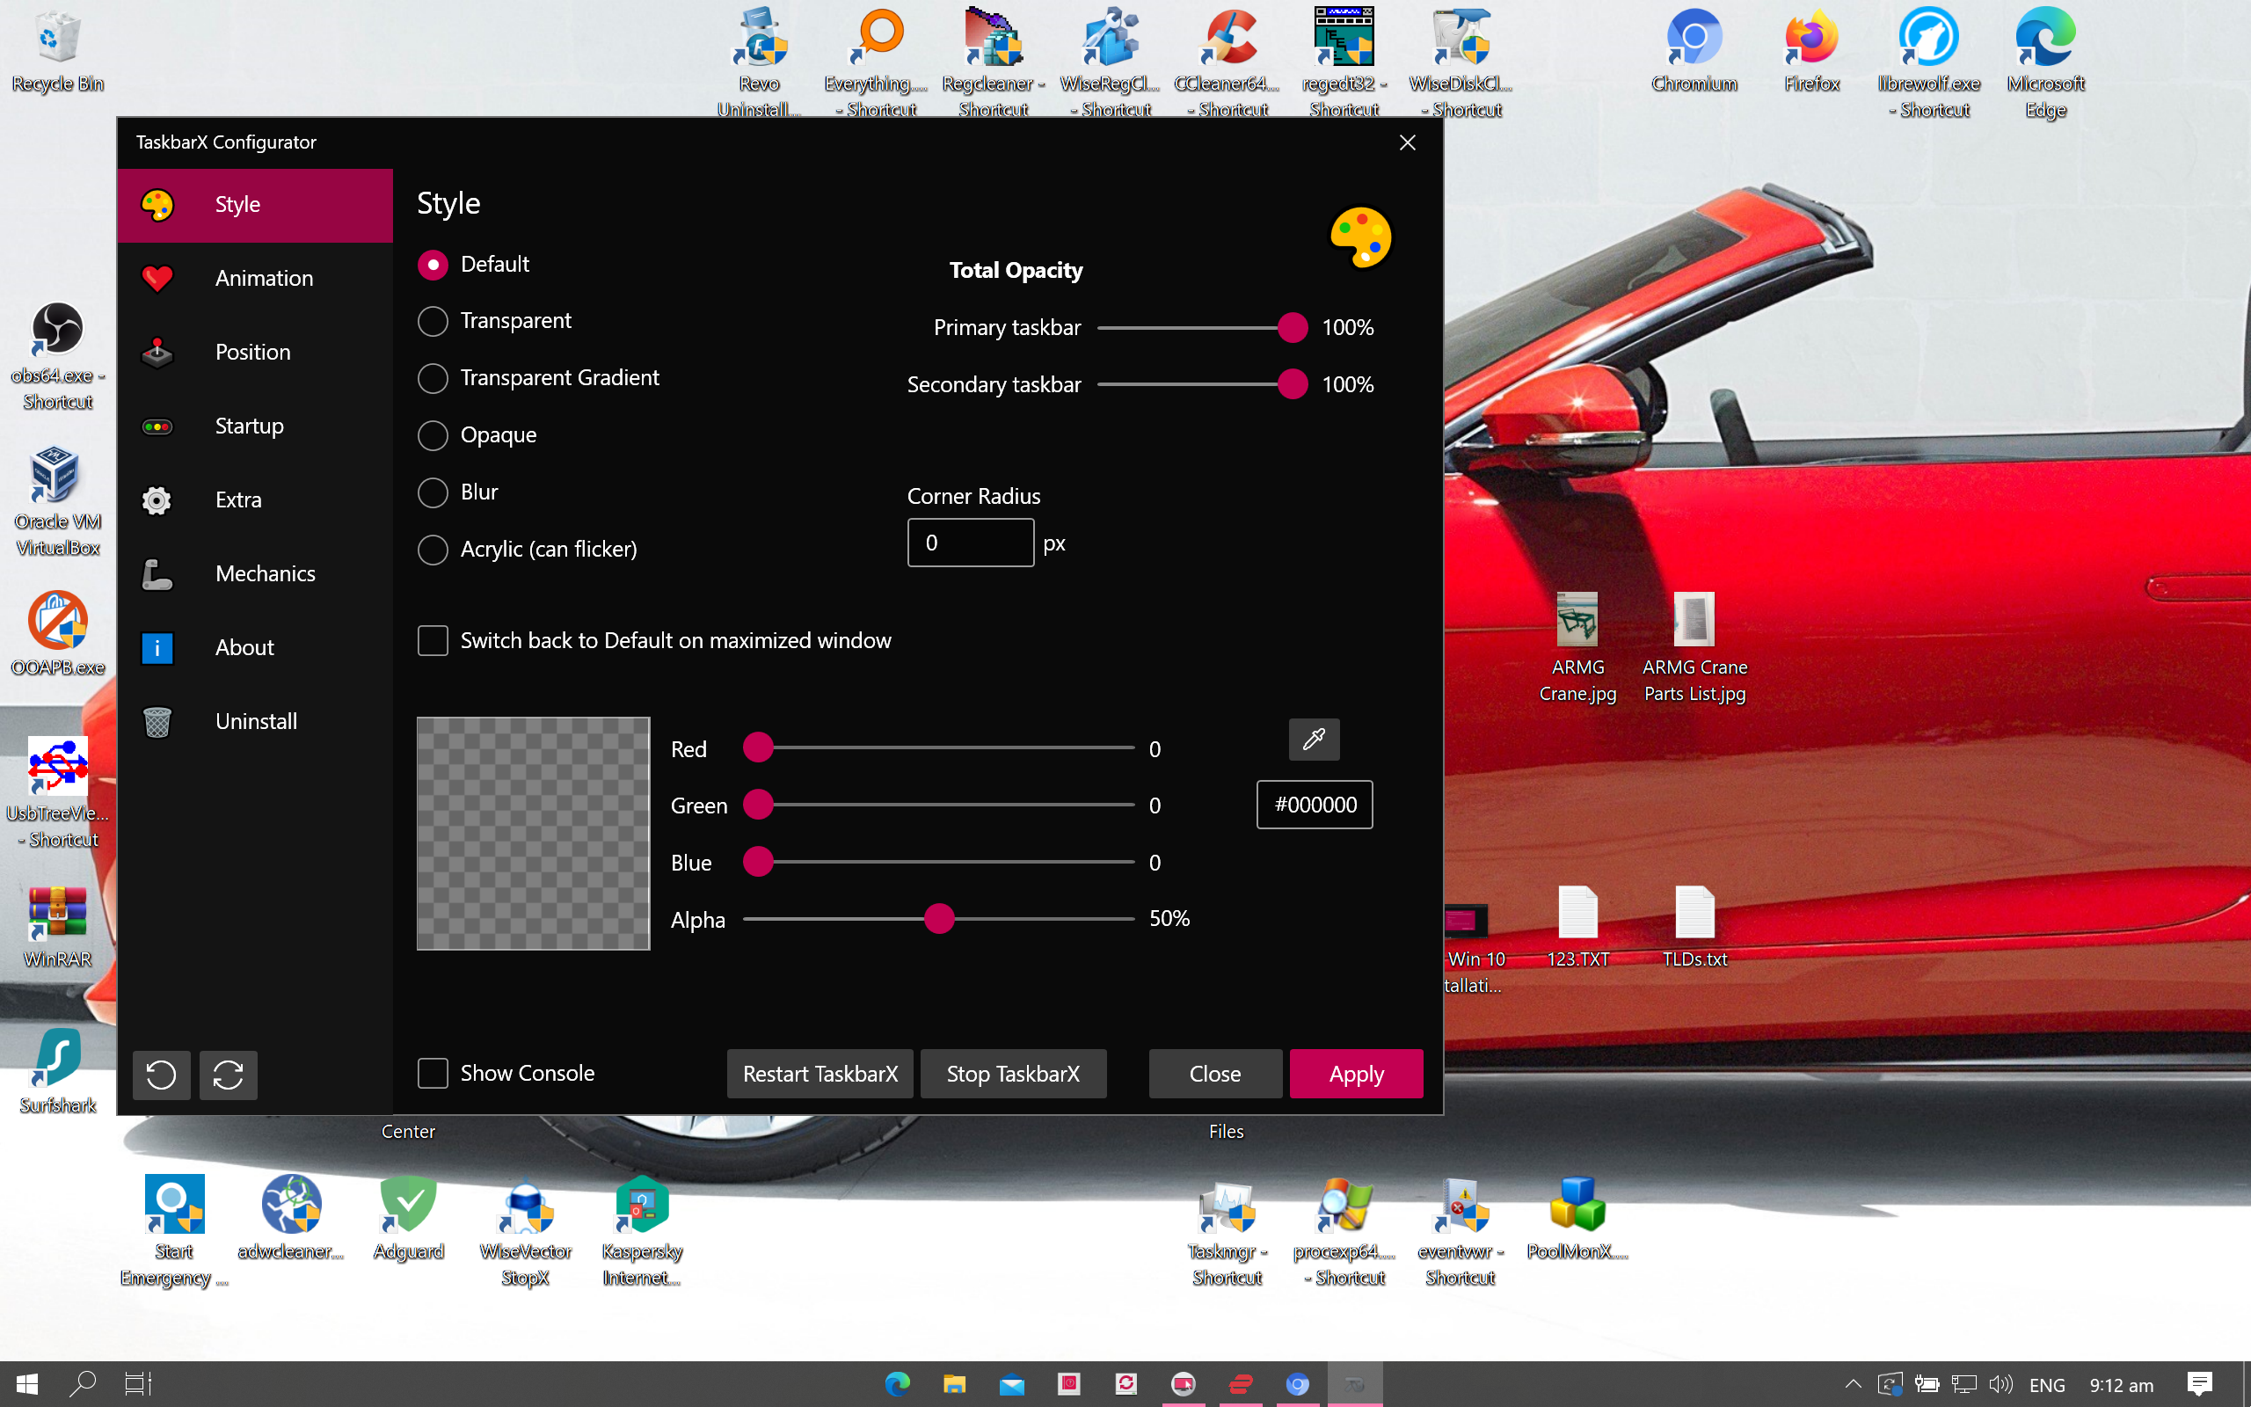
Task: Click the Stop TaskbarX button
Action: point(1013,1074)
